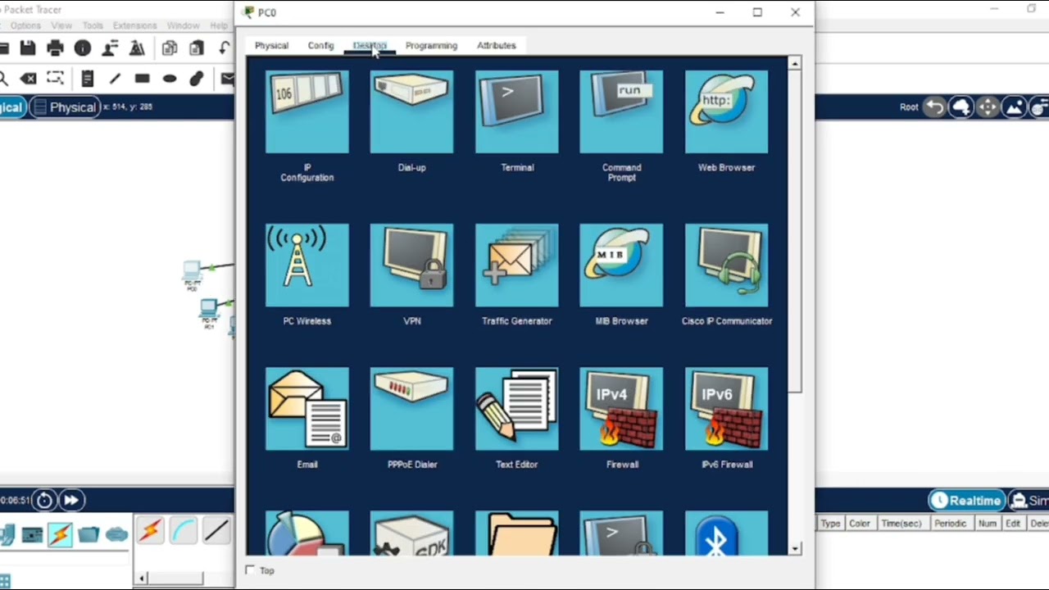Click the Time(sec) column header
1049x590 pixels.
pyautogui.click(x=901, y=524)
